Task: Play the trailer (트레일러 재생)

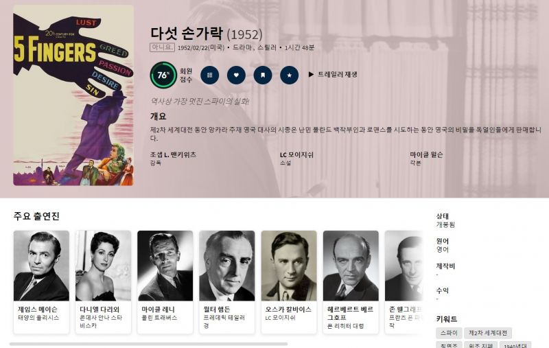Action: pos(333,75)
